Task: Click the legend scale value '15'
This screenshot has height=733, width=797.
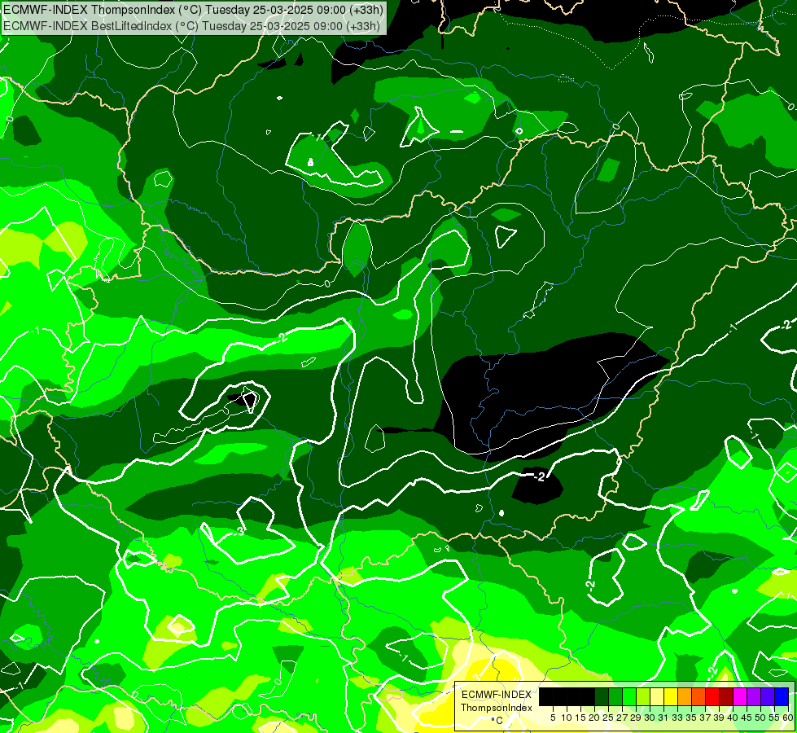Action: 580,718
